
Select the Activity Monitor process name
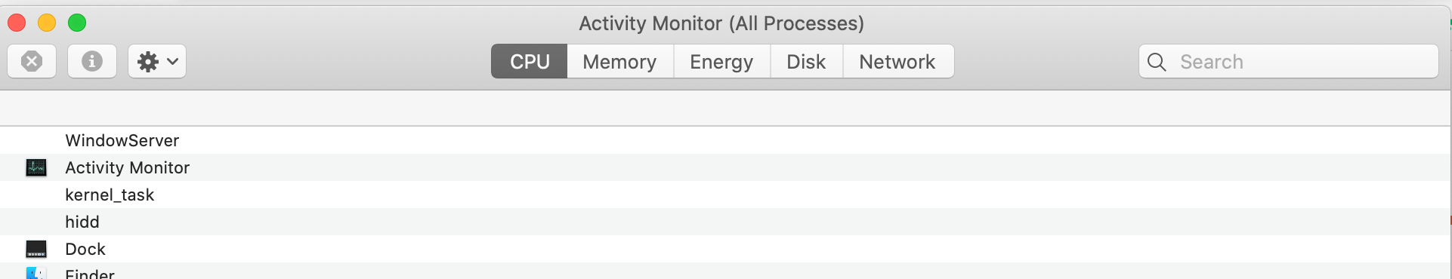pos(128,167)
